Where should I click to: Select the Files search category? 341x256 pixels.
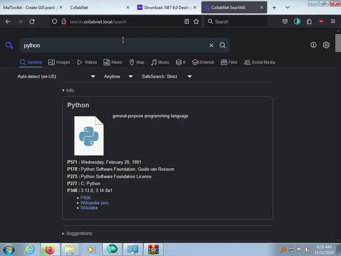(229, 62)
